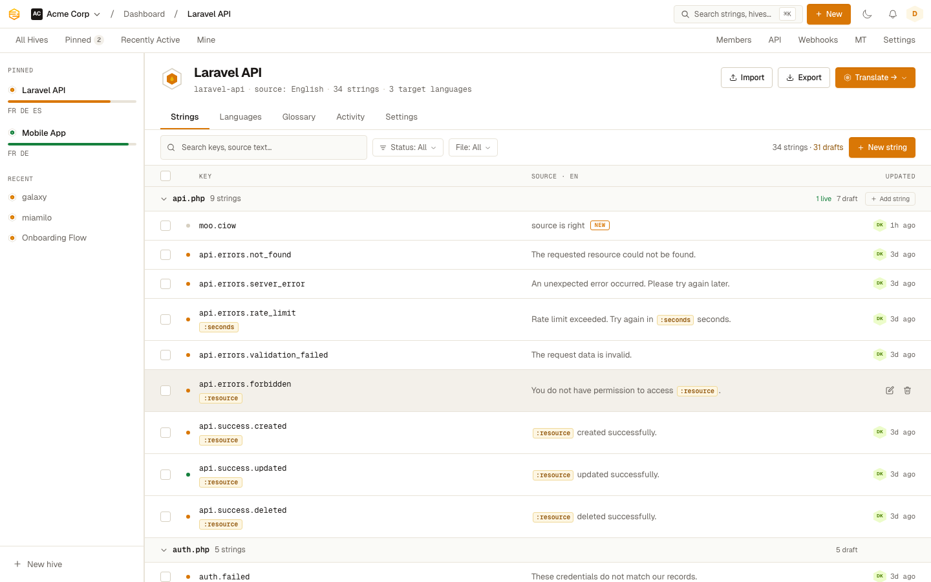Click the plus icon next to New hive
The height and width of the screenshot is (582, 931).
coord(17,565)
